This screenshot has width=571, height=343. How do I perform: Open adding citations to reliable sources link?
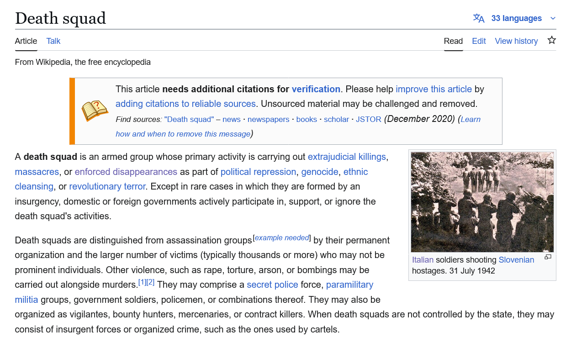(185, 104)
